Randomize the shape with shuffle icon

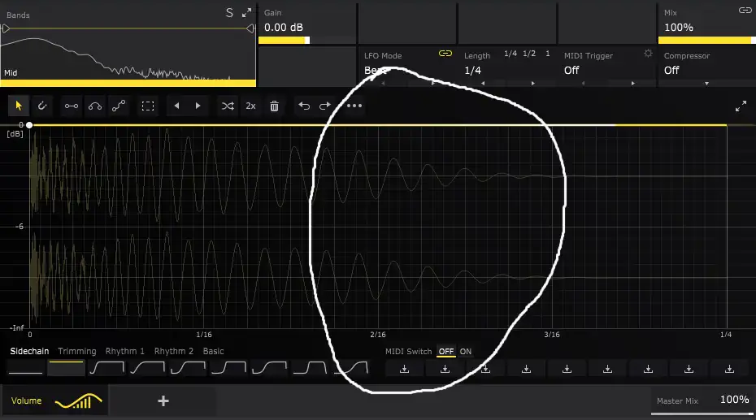click(228, 106)
